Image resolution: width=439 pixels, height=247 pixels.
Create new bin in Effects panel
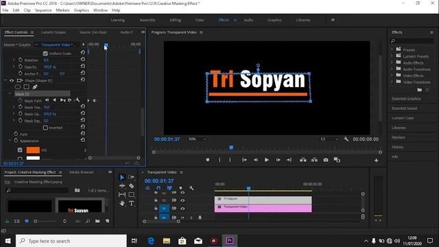click(x=419, y=90)
